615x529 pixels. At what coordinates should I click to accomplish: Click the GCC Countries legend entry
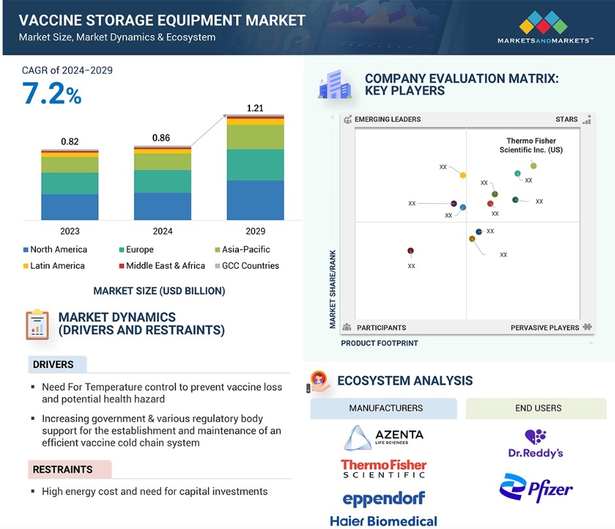click(x=247, y=265)
